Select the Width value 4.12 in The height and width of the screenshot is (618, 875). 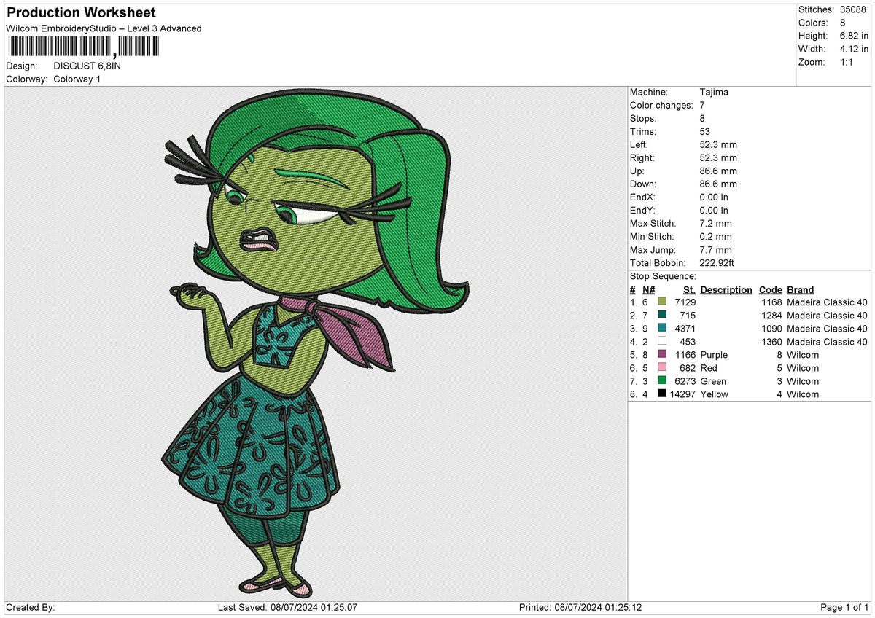(852, 49)
